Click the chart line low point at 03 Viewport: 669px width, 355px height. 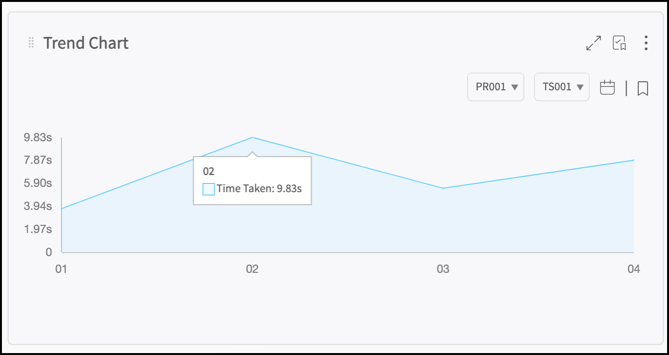click(x=443, y=188)
